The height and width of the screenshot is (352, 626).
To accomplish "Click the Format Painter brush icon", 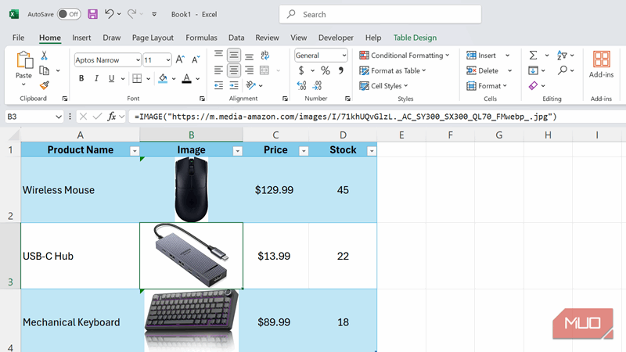I will tap(45, 84).
